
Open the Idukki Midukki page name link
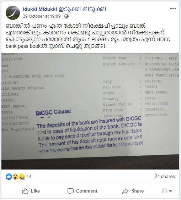coord(64,9)
